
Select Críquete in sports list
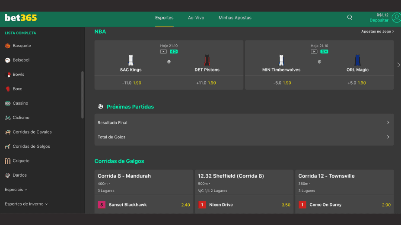(21, 161)
